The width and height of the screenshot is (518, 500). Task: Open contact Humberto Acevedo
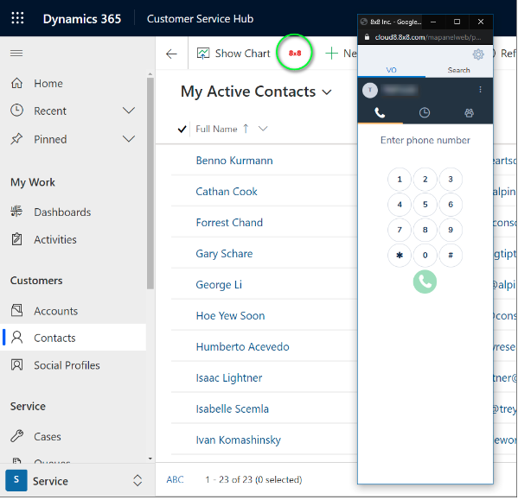242,346
